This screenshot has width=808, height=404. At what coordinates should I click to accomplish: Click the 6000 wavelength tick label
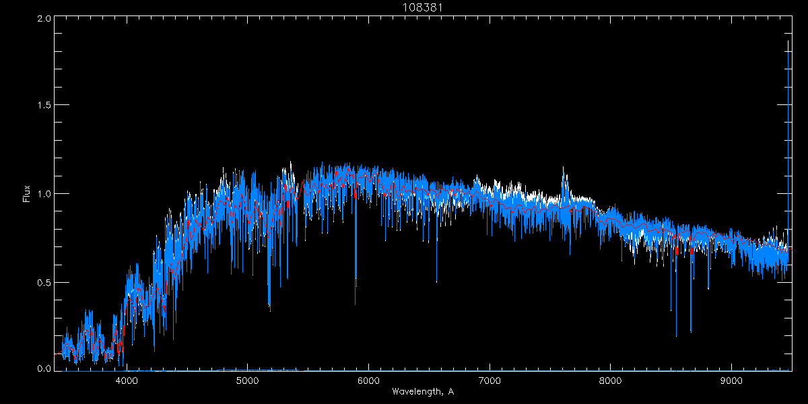[368, 380]
